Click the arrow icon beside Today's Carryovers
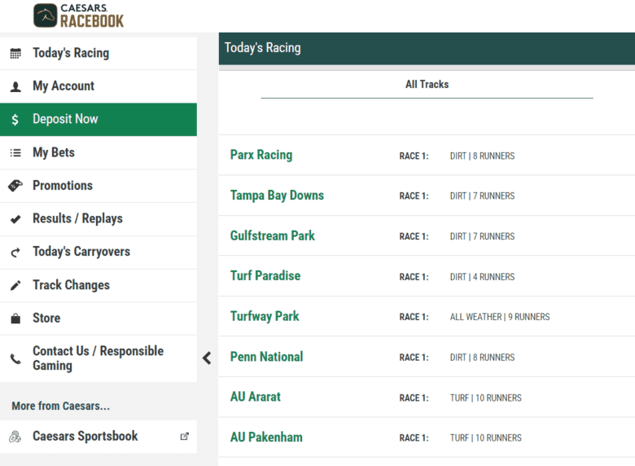 point(15,253)
